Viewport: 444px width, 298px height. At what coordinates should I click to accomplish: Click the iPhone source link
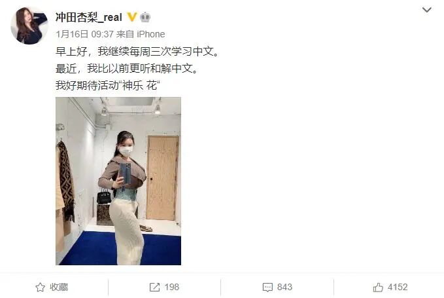click(x=150, y=34)
